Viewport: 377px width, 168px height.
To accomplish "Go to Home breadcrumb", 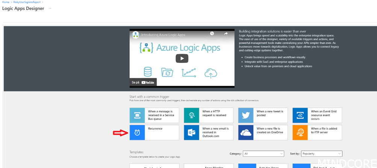I will point(5,2).
